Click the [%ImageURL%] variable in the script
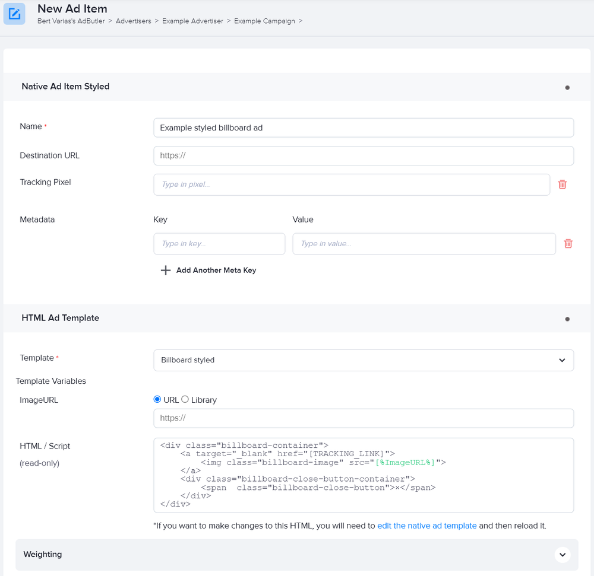The image size is (594, 576). (405, 462)
